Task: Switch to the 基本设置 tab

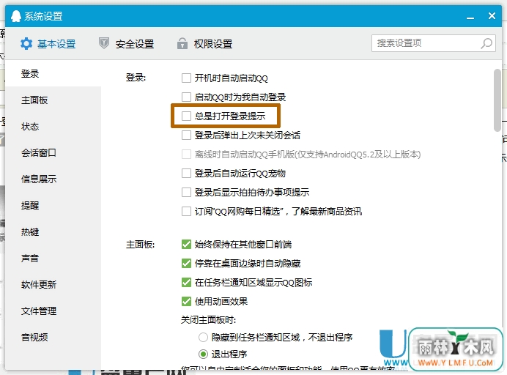Action: tap(48, 44)
